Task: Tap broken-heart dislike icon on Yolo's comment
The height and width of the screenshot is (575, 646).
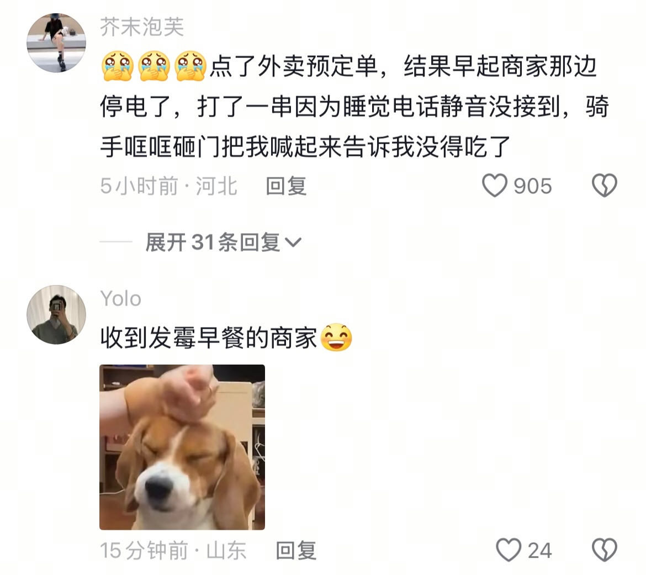Action: pyautogui.click(x=605, y=550)
